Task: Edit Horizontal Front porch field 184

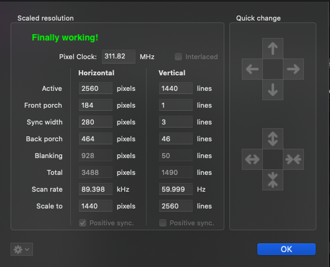Action: click(x=96, y=105)
